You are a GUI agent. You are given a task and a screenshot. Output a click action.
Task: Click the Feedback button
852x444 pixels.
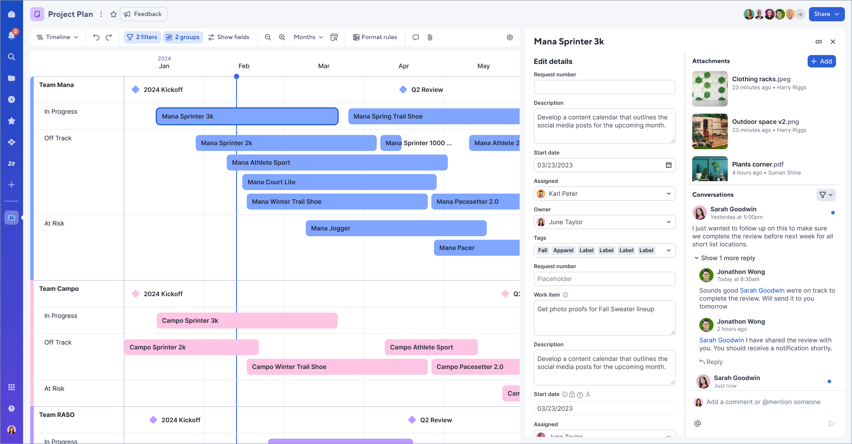tap(143, 14)
